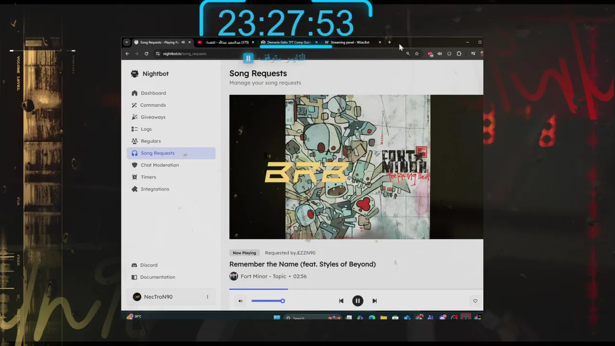Go to Giveaways in the sidebar
Image resolution: width=615 pixels, height=346 pixels.
click(171, 117)
